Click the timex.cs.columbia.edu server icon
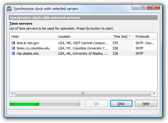The width and height of the screenshot is (168, 123). (13, 48)
